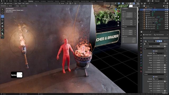Expand the Empty.016 tree row
169x95 pixels.
(x=144, y=8)
